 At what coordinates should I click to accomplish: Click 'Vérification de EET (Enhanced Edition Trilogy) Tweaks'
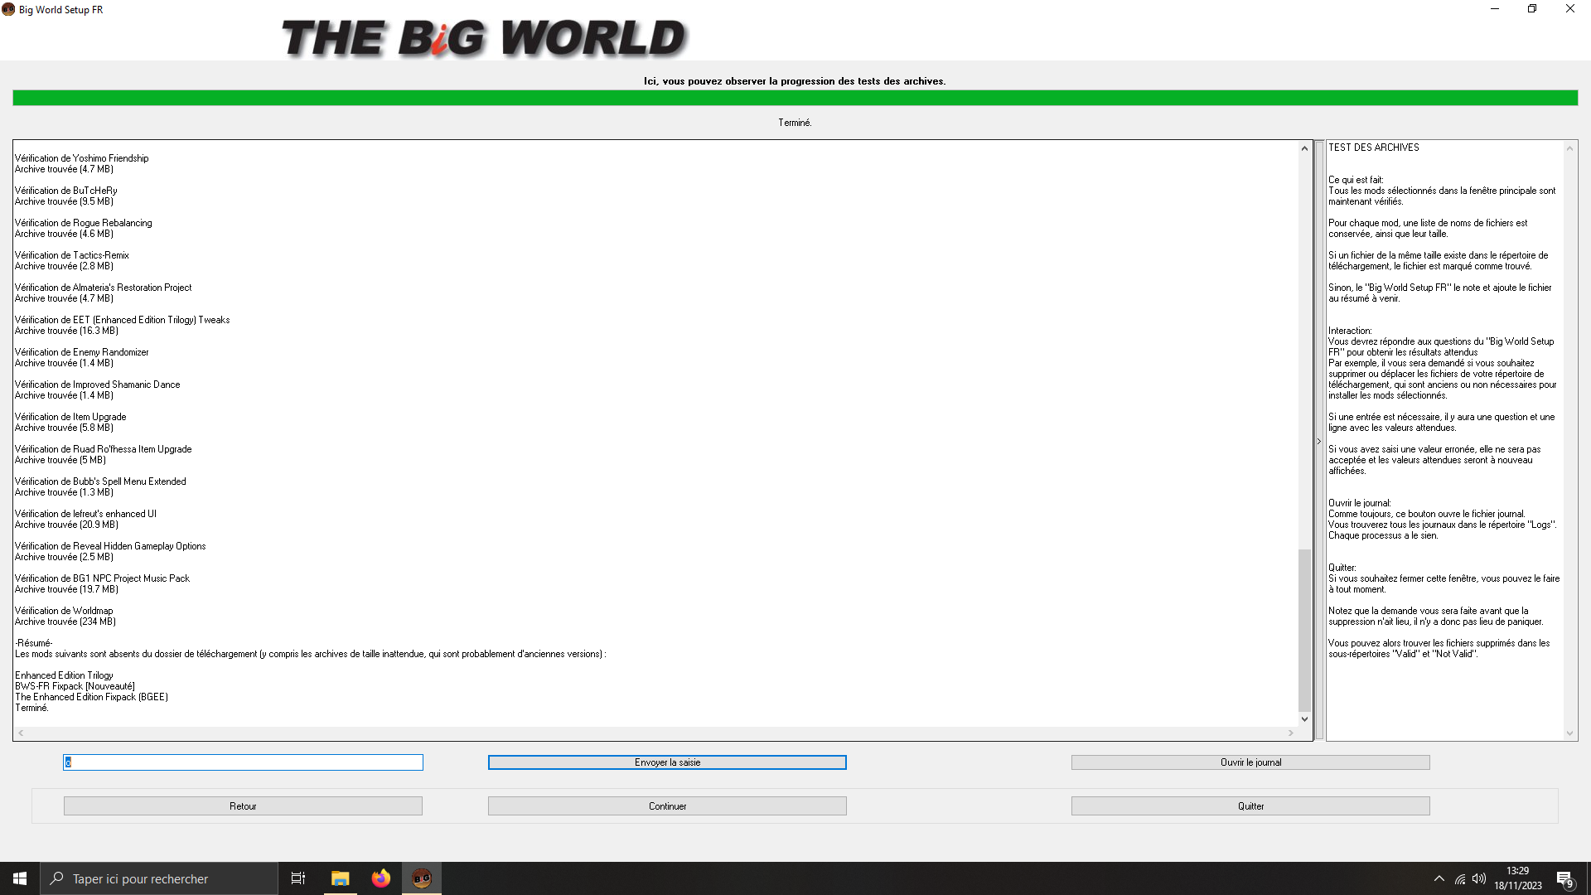pyautogui.click(x=123, y=320)
